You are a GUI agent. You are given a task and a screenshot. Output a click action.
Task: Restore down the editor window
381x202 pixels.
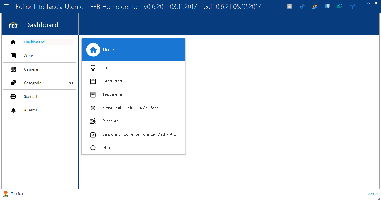click(369, 3)
